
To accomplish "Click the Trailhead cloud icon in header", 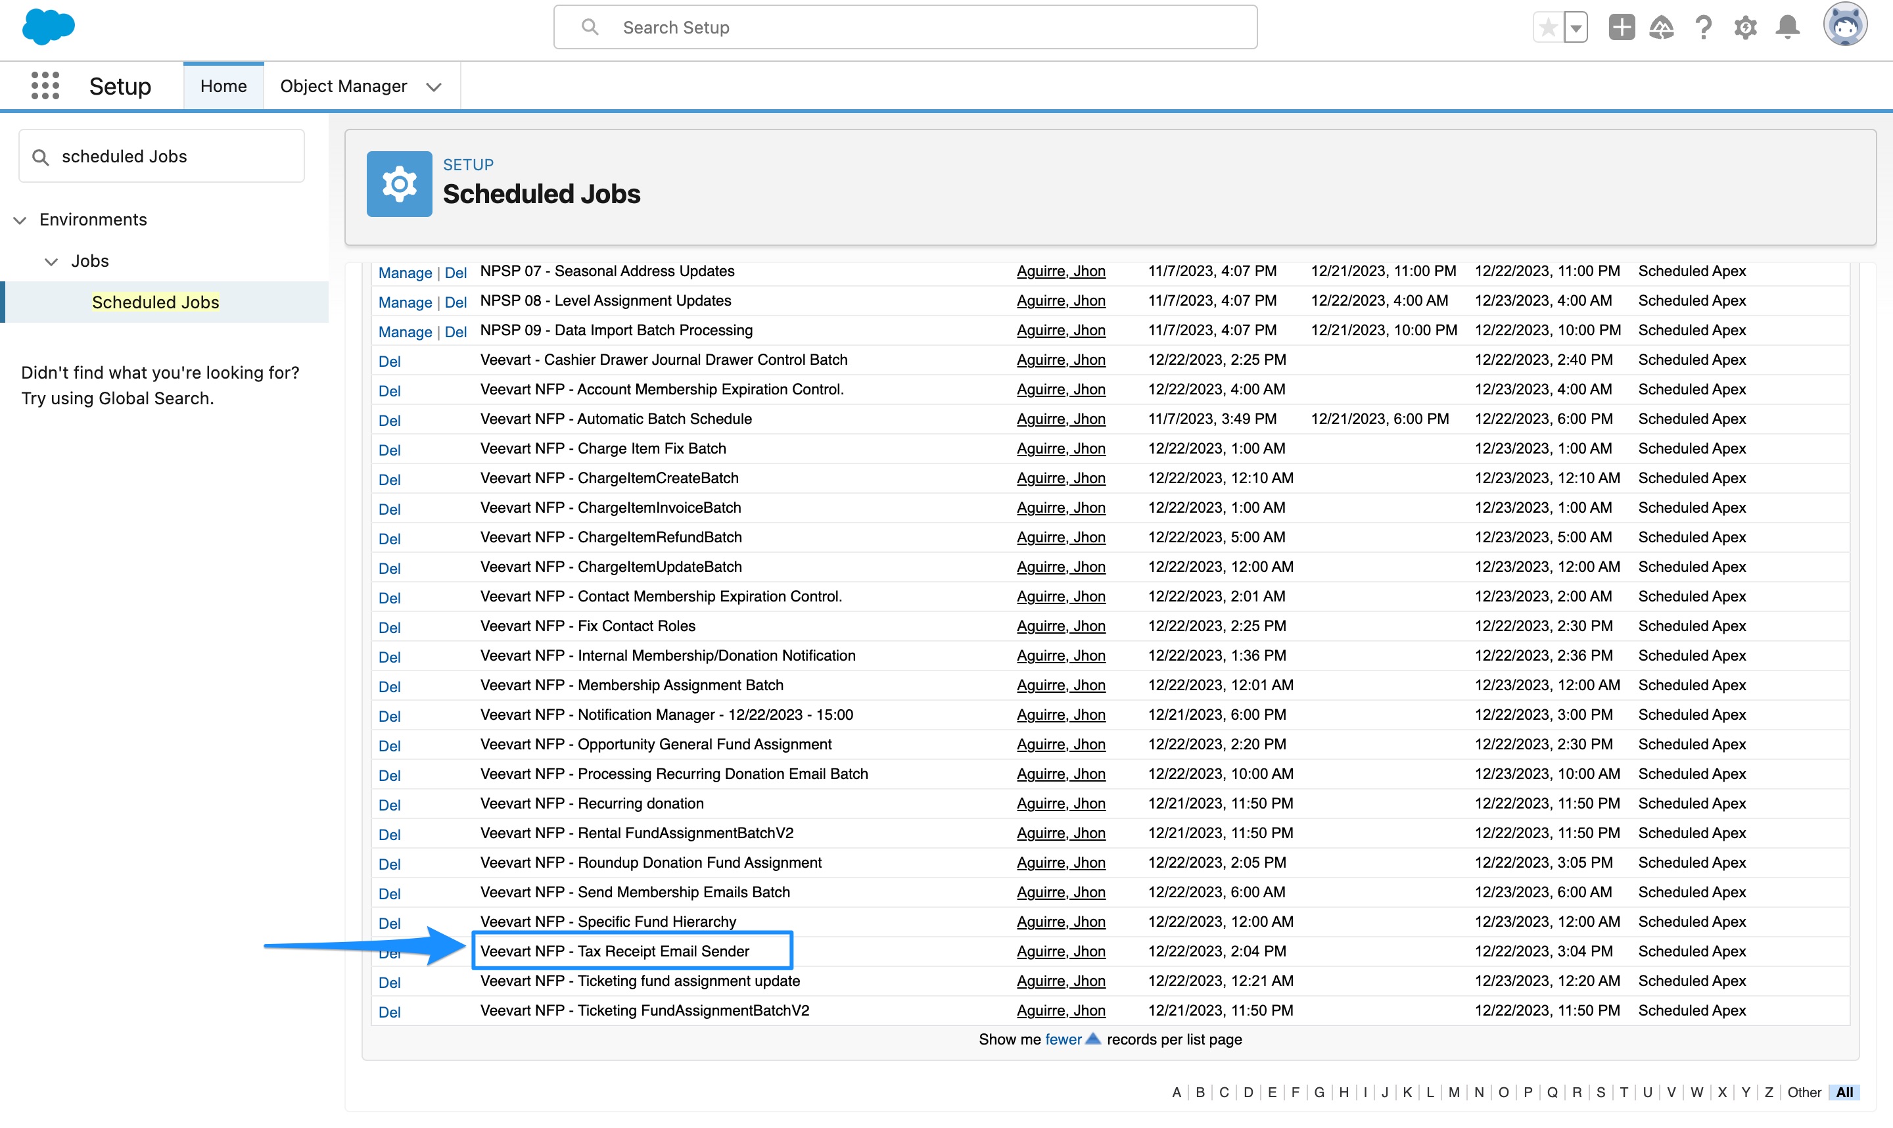I will click(x=1661, y=28).
